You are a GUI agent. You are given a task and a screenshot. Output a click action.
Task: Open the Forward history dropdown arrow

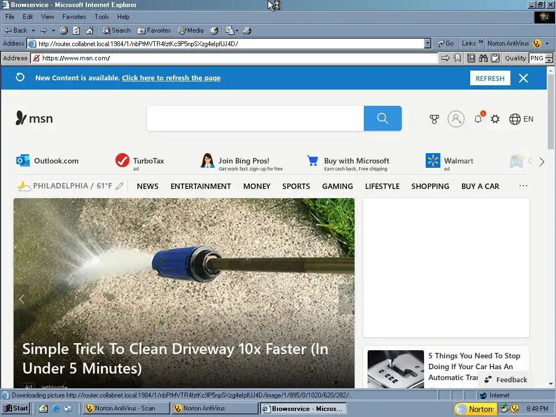click(x=53, y=30)
